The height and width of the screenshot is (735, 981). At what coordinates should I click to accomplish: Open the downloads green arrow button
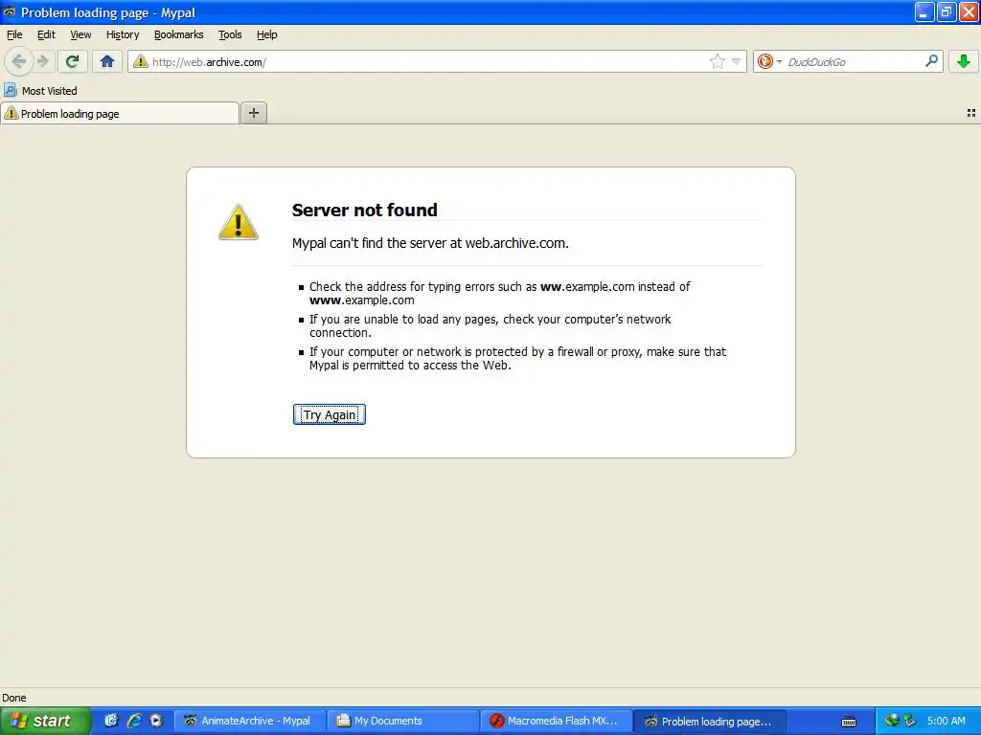(x=964, y=61)
